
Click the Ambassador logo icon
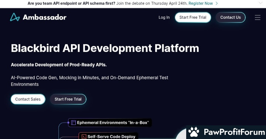[15, 17]
